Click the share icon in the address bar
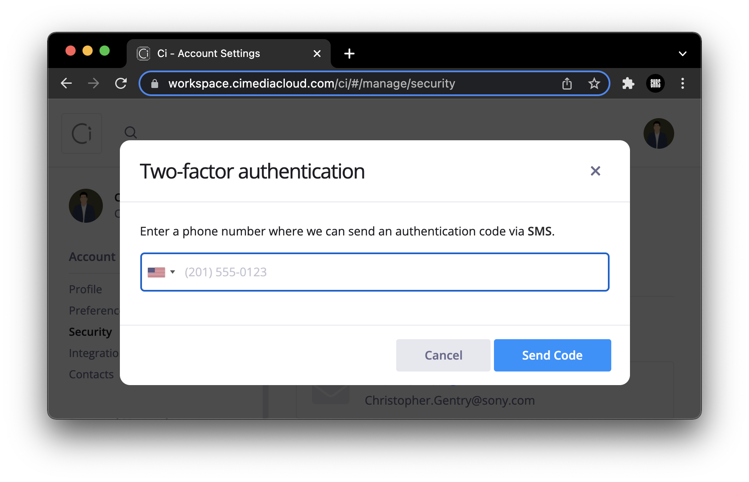 567,83
